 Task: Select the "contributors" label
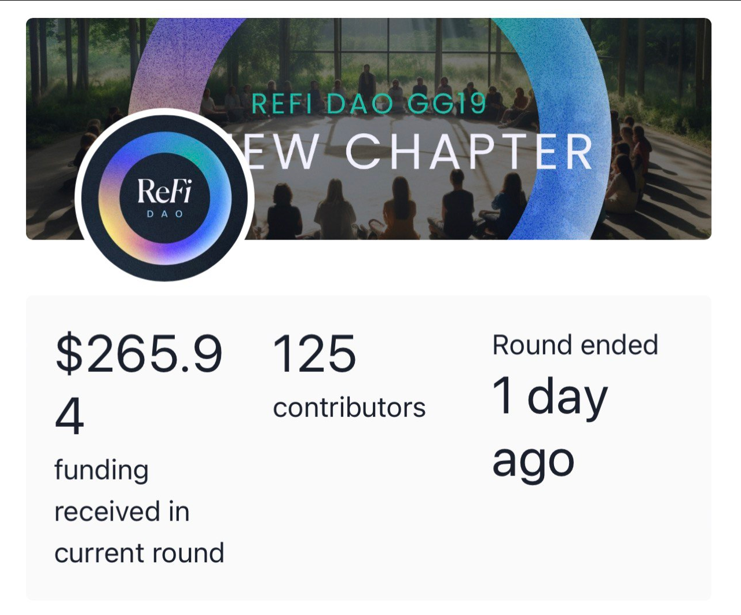tap(349, 408)
